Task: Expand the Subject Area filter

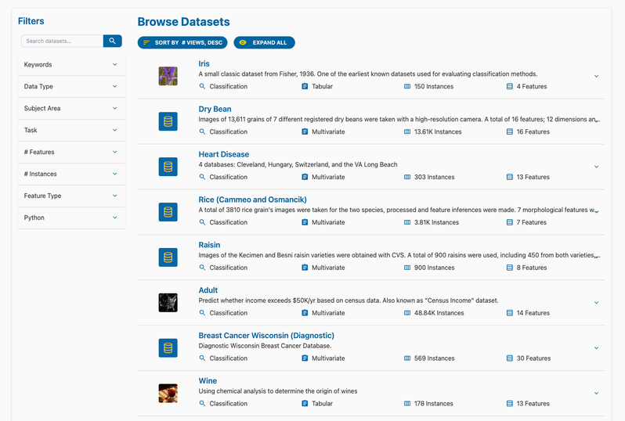Action: (x=71, y=108)
